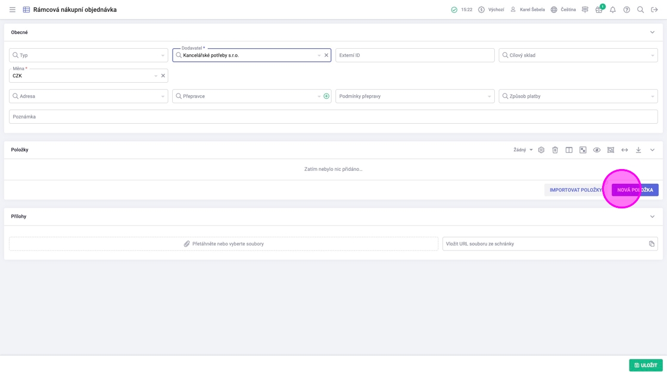The width and height of the screenshot is (667, 375).
Task: Download the Položky items list
Action: click(638, 150)
